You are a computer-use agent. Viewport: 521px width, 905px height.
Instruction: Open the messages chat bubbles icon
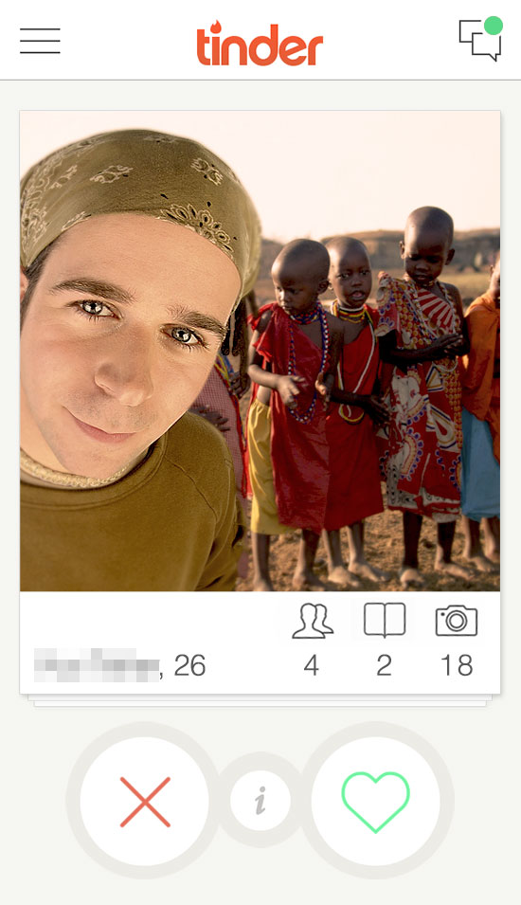coord(479,41)
